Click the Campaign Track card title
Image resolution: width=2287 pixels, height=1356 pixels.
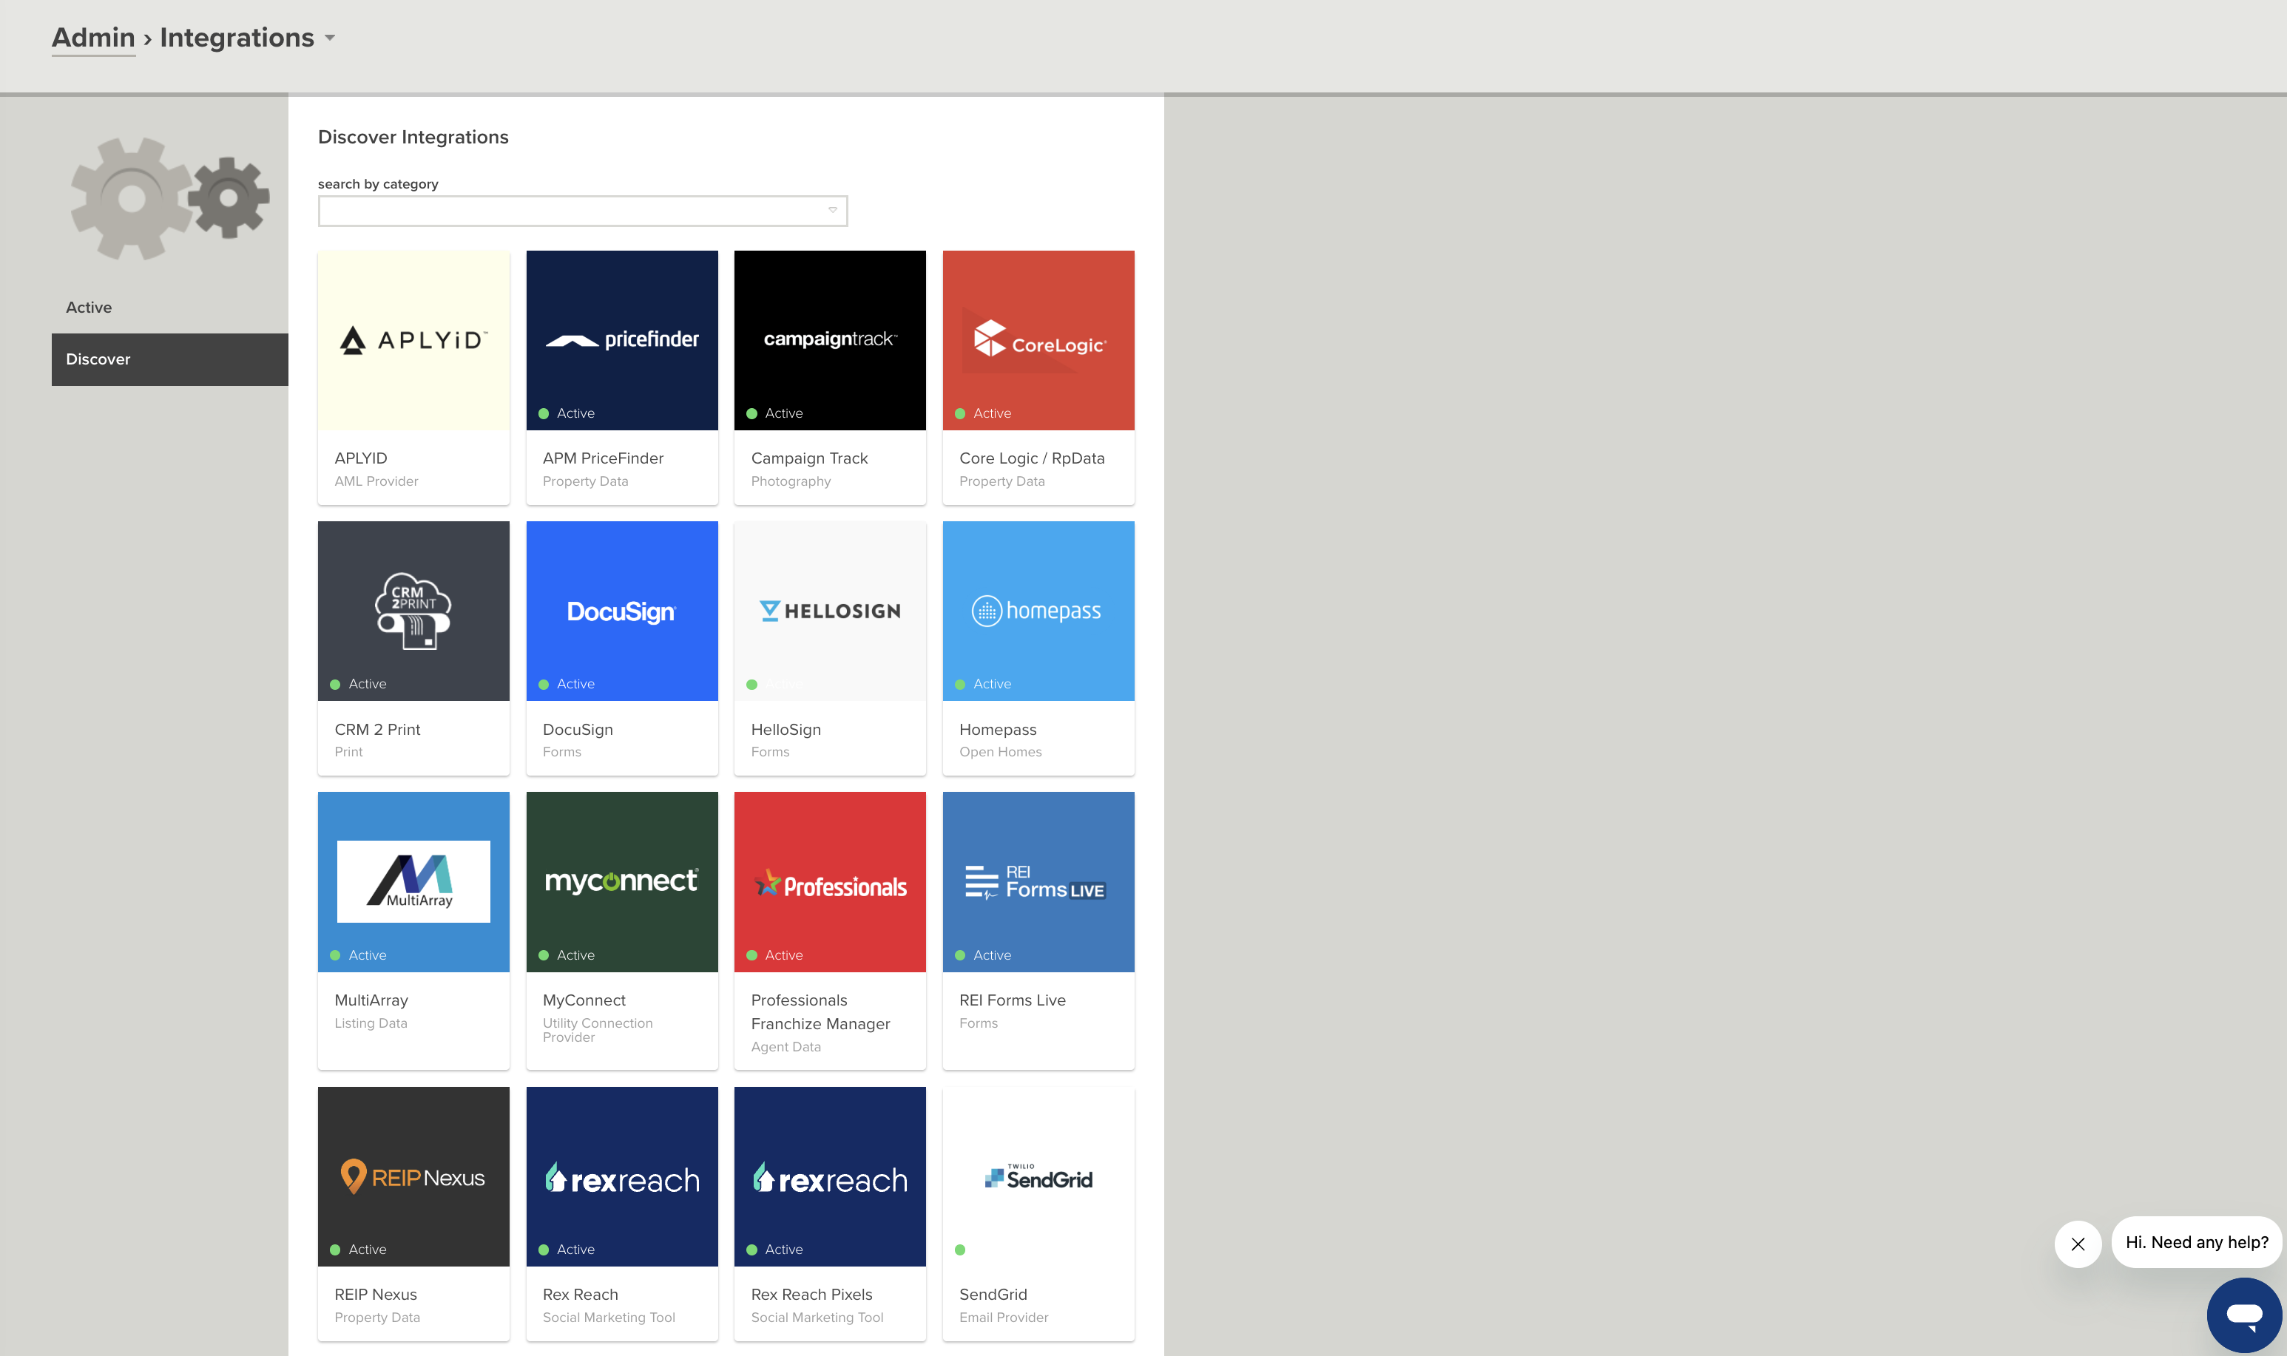click(809, 458)
